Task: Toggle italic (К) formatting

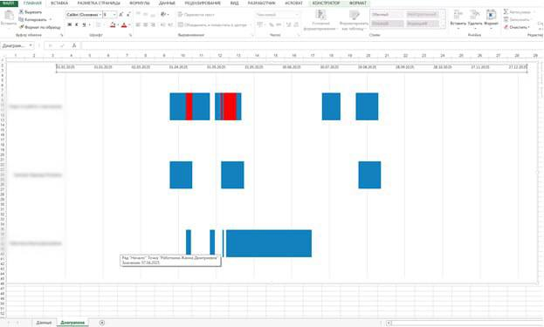Action: [76, 25]
